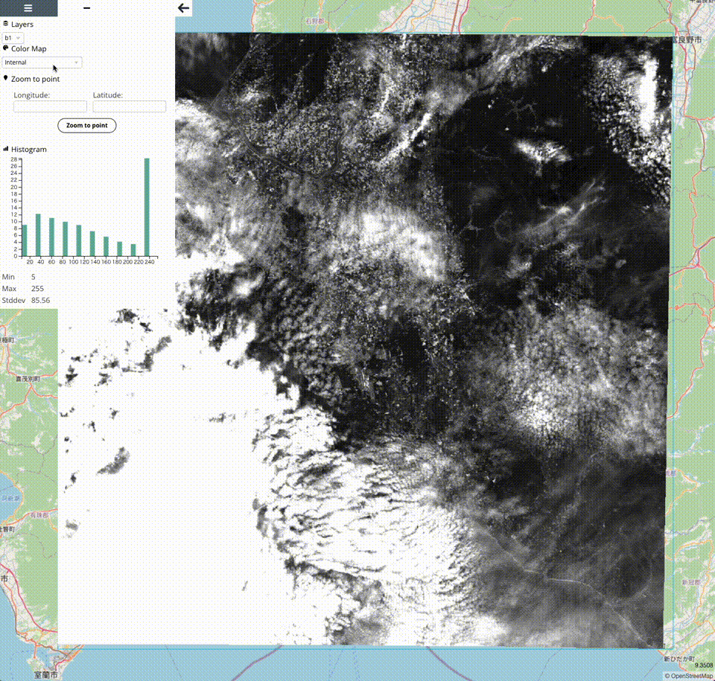Focus the Longitude input field
Screen dimensions: 715x681
[x=50, y=106]
